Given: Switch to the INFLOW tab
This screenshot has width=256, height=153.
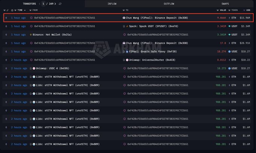Looking at the screenshot, I should coord(112,4).
